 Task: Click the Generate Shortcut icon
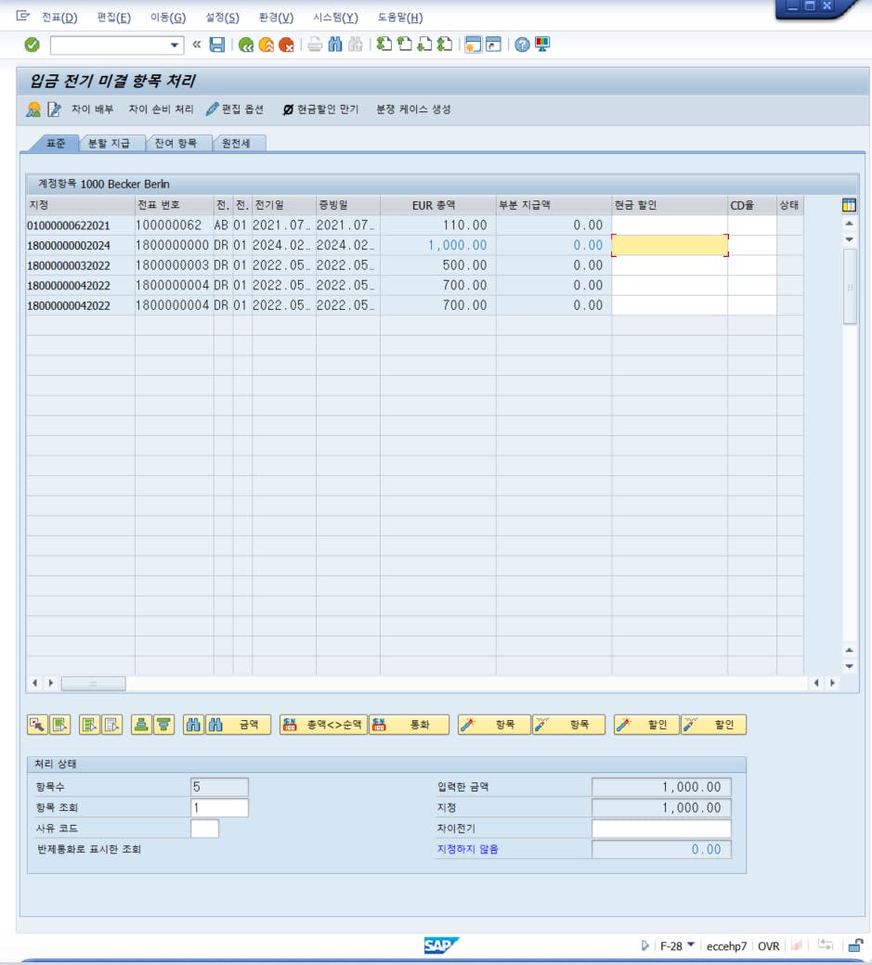[x=493, y=45]
